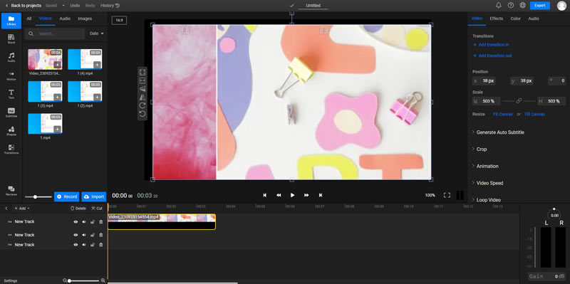Delete the first New Track with its trash icon
The image size is (570, 284).
tap(100, 222)
